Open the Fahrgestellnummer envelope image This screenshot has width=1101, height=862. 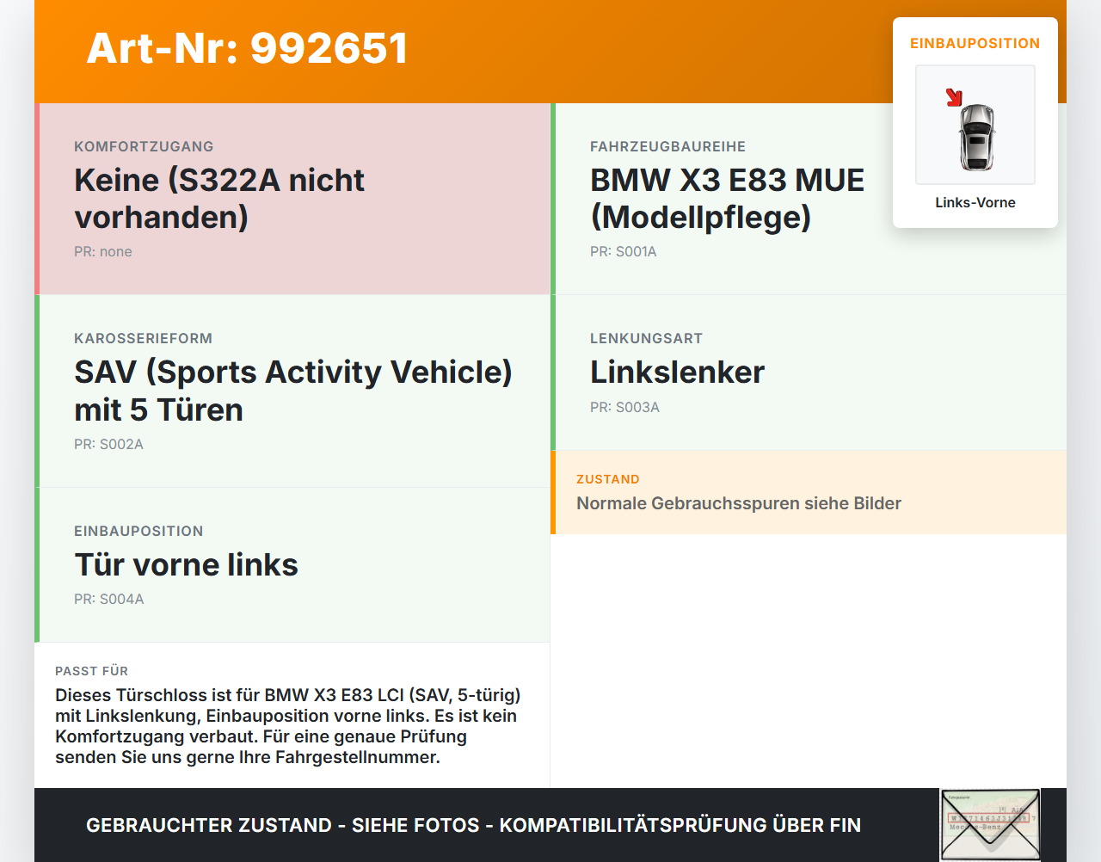(989, 824)
